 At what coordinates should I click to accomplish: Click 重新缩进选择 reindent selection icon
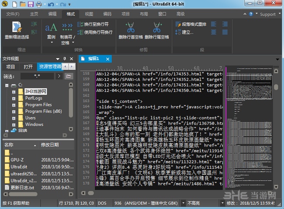[17, 30]
